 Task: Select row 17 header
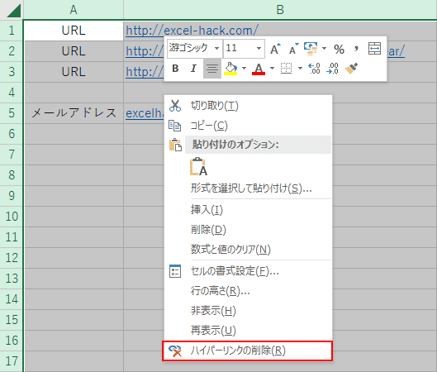click(12, 361)
